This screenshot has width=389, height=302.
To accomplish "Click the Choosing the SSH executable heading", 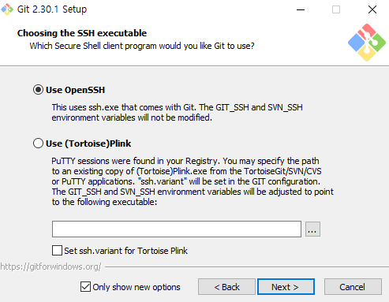I will pos(82,33).
